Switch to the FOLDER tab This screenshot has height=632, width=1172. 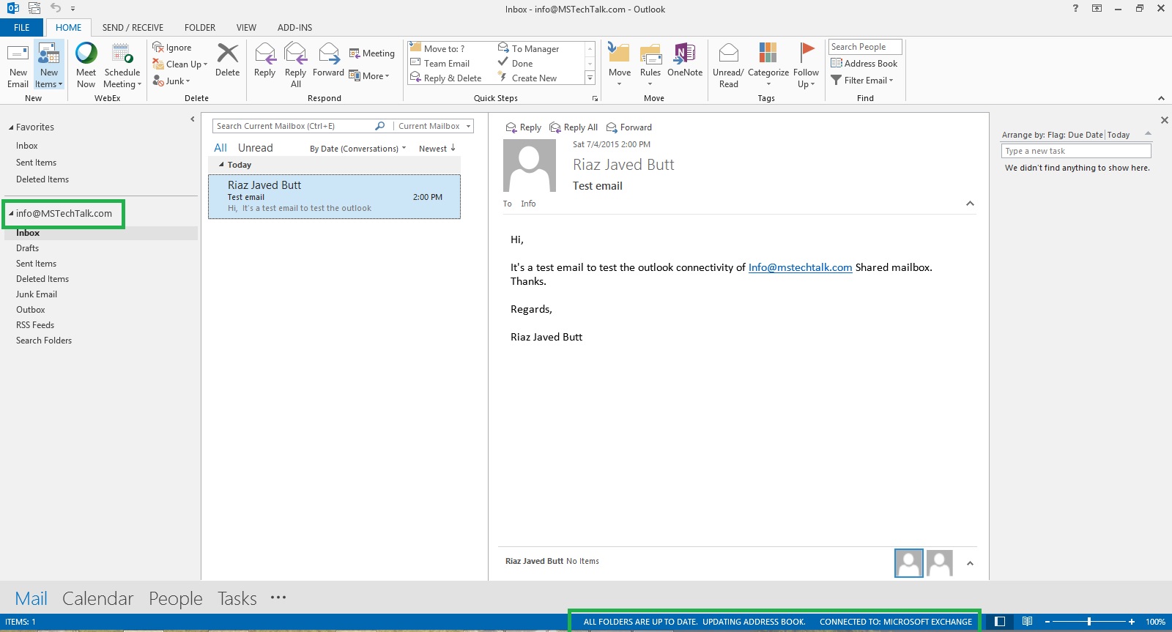point(200,28)
